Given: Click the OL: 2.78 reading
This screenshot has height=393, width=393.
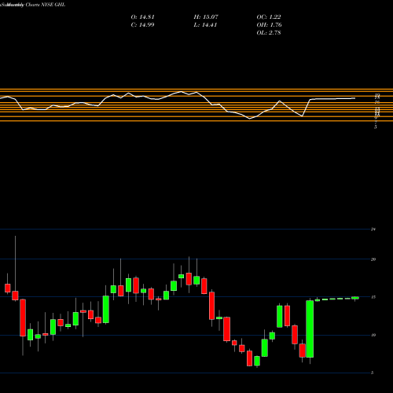Looking at the screenshot, I should (x=269, y=33).
